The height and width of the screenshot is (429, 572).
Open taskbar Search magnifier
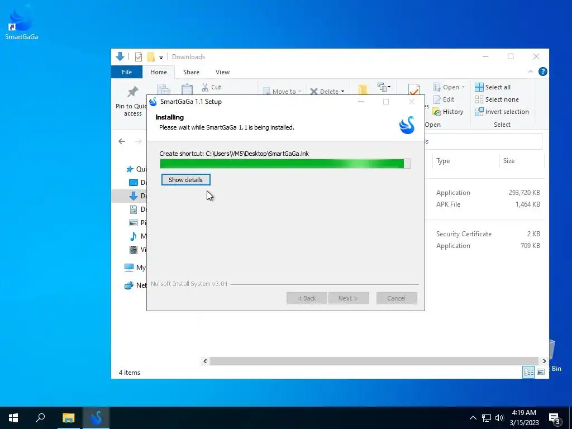[x=40, y=418]
